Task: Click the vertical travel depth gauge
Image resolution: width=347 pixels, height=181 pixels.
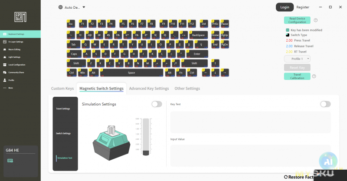Action: pyautogui.click(x=146, y=137)
